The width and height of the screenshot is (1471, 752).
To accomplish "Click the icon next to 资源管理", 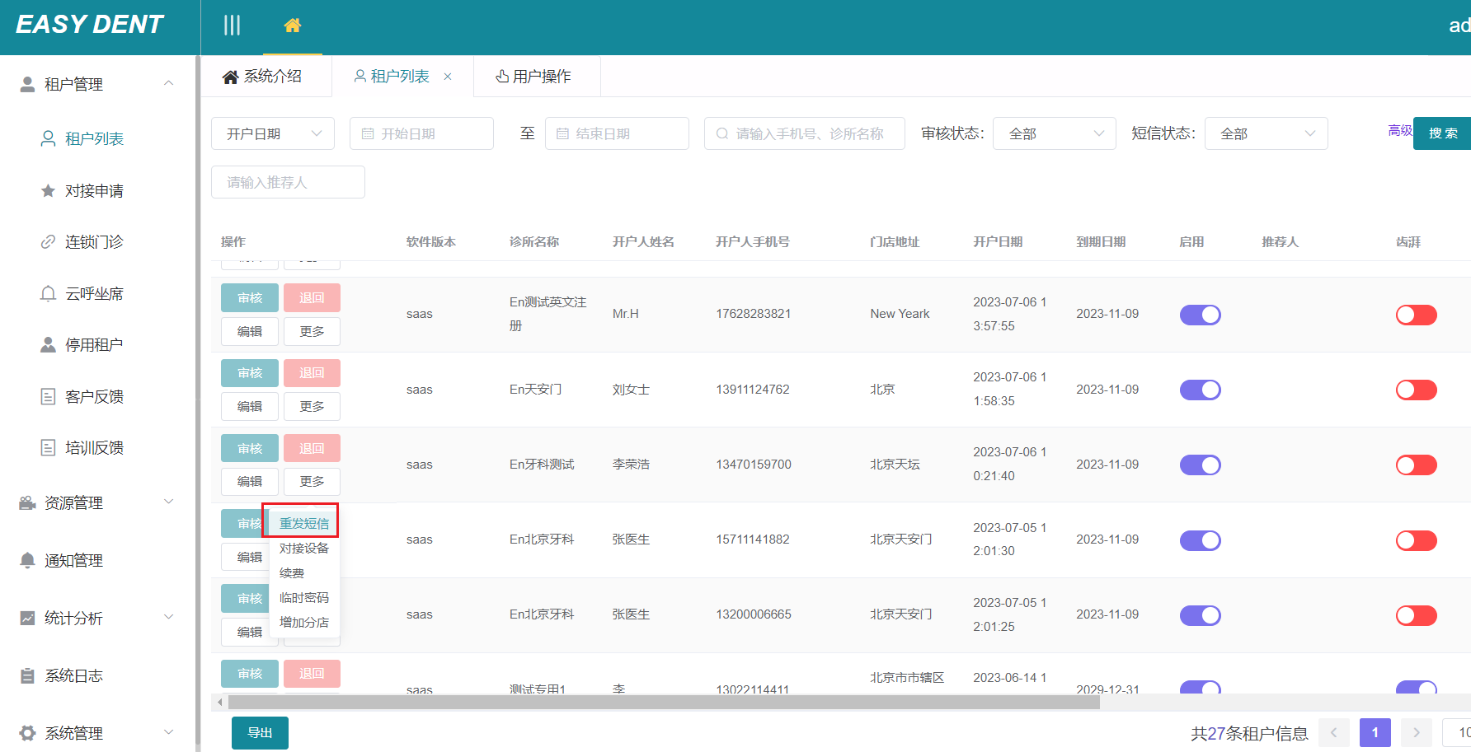I will [x=27, y=502].
